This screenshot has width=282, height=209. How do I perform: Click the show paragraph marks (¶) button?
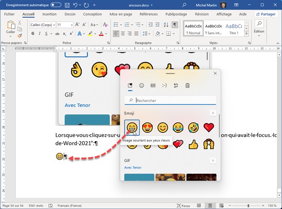point(174,25)
